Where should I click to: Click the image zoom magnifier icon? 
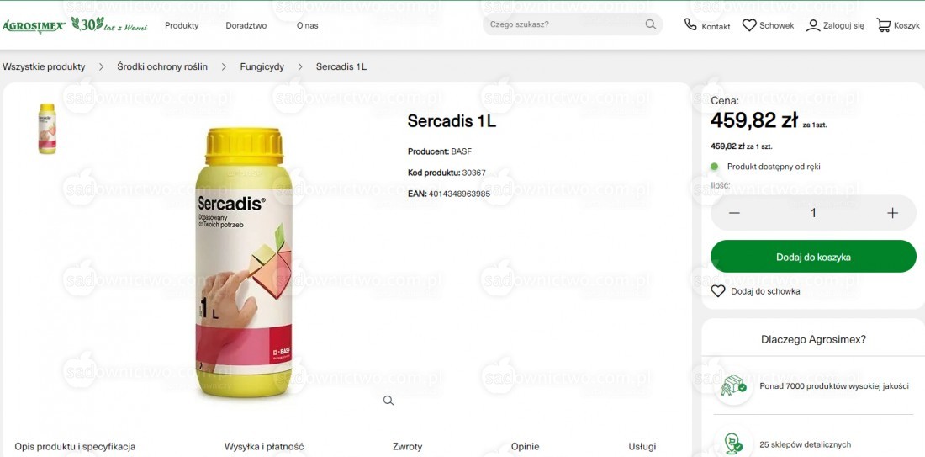tap(388, 401)
